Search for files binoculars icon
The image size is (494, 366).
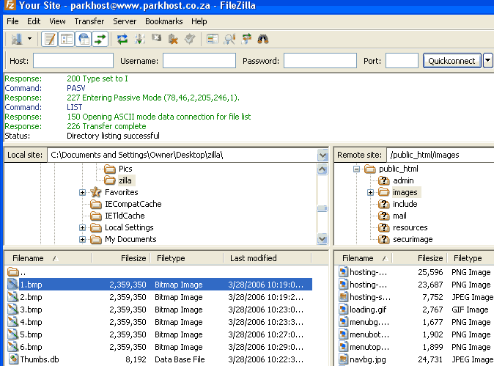click(x=263, y=39)
